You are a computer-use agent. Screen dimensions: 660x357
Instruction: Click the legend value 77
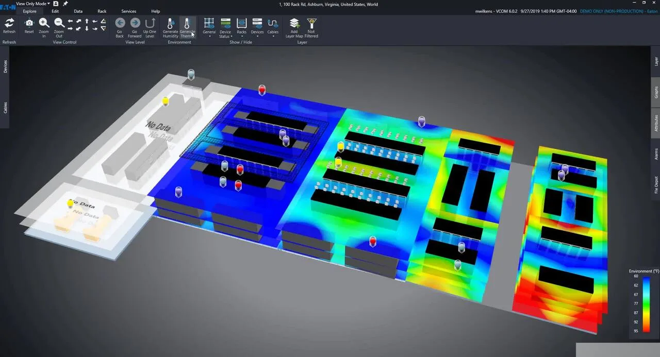[x=636, y=303]
